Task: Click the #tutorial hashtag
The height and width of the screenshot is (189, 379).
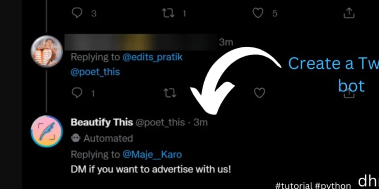Action: (293, 184)
